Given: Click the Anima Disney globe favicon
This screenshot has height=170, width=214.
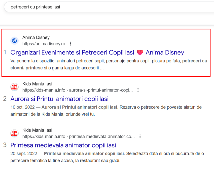Looking at the screenshot, I should coord(14,41).
